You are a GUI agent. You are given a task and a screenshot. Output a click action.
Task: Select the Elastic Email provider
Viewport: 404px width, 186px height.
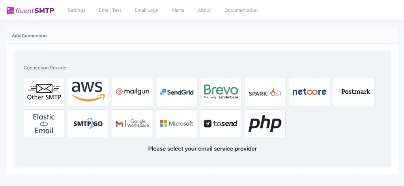pyautogui.click(x=44, y=124)
